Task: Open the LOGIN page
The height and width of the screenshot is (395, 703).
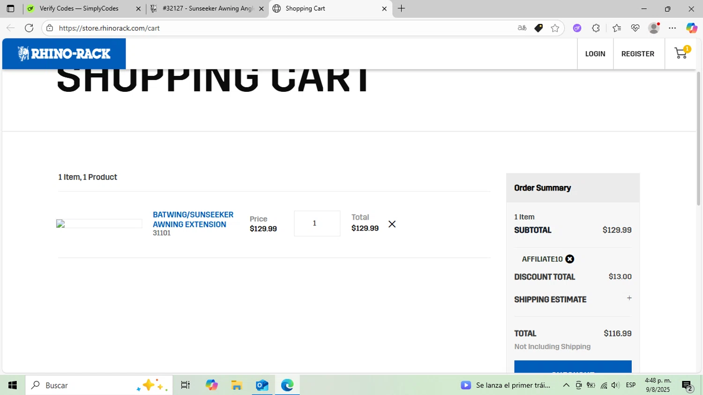Action: point(595,54)
